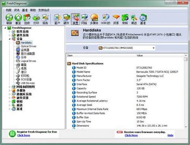Click the info icon beside Capacity

[x=74, y=89]
